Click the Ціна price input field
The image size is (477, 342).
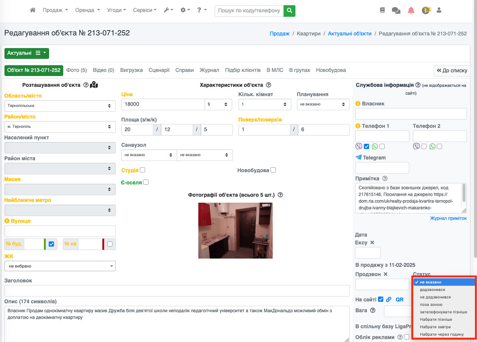pyautogui.click(x=163, y=104)
